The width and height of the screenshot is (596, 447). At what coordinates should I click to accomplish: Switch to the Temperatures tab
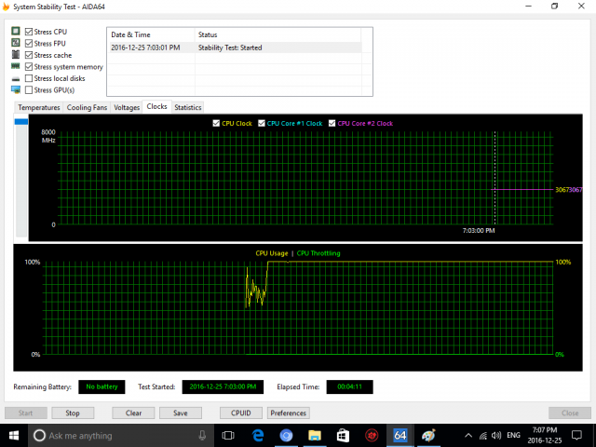(39, 107)
